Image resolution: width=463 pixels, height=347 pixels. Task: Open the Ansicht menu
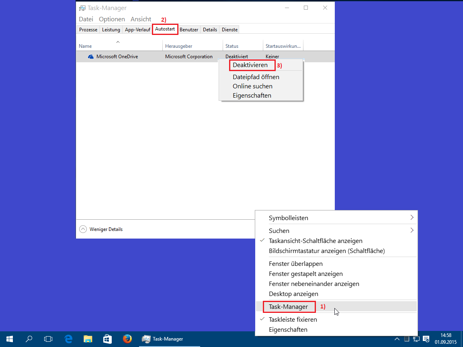pyautogui.click(x=141, y=19)
